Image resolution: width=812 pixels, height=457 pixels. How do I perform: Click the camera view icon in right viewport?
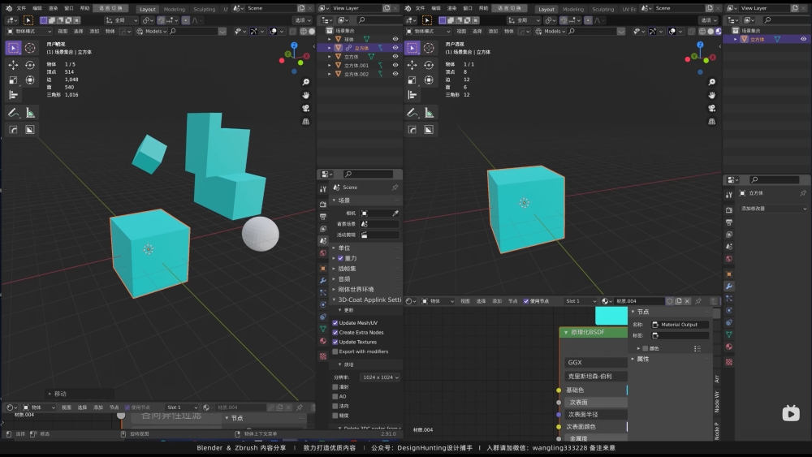[x=712, y=108]
